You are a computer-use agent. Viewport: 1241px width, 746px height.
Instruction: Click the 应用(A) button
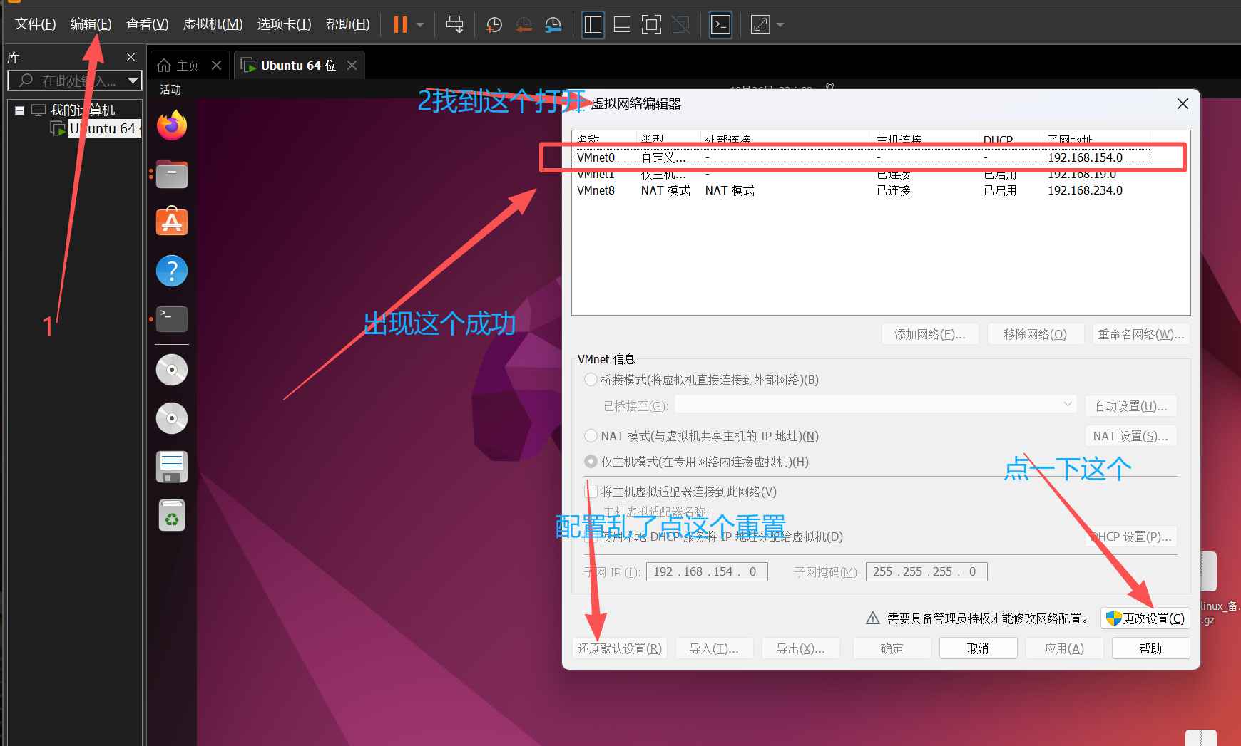pyautogui.click(x=1064, y=648)
